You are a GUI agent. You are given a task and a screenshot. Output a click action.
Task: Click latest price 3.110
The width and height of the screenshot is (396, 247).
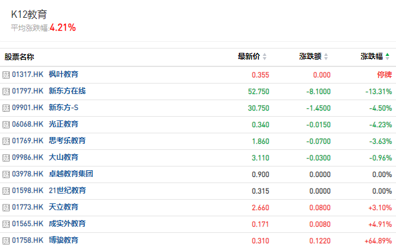(261, 158)
